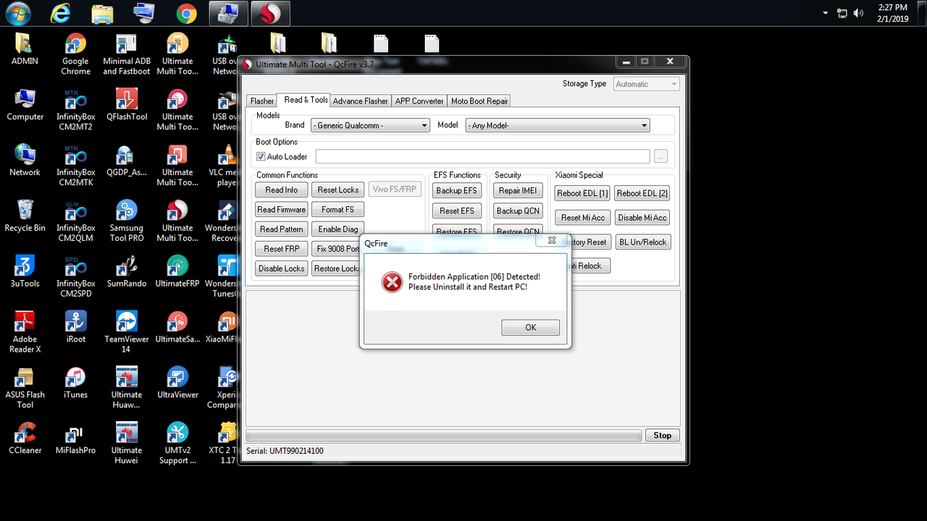Click the Reboot EDL [2] button
This screenshot has height=521, width=927.
(642, 193)
